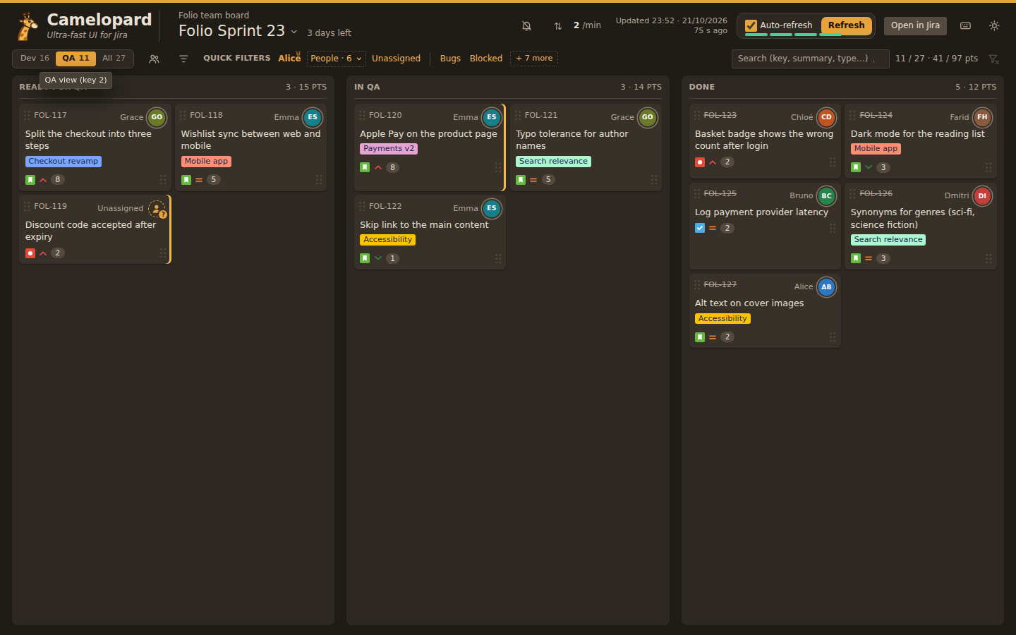The image size is (1016, 635).
Task: Click Alice's AB avatar on FOL-127
Action: (x=826, y=287)
